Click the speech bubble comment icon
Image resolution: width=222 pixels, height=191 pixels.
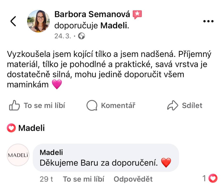coord(92,106)
